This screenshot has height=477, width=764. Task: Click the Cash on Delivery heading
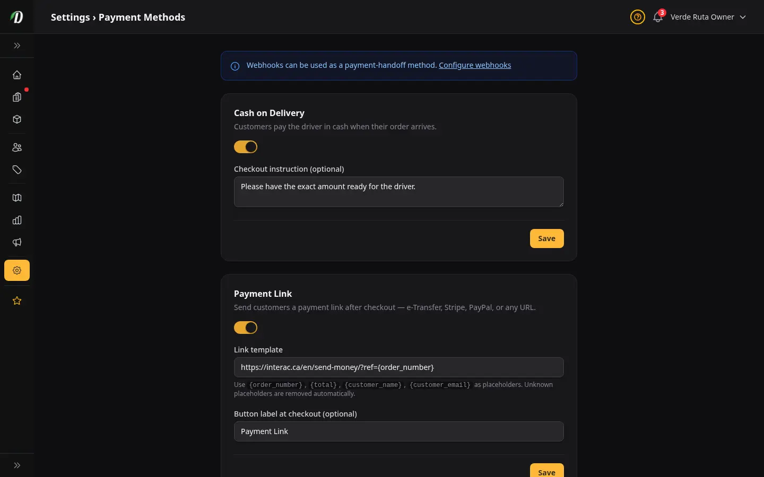269,113
